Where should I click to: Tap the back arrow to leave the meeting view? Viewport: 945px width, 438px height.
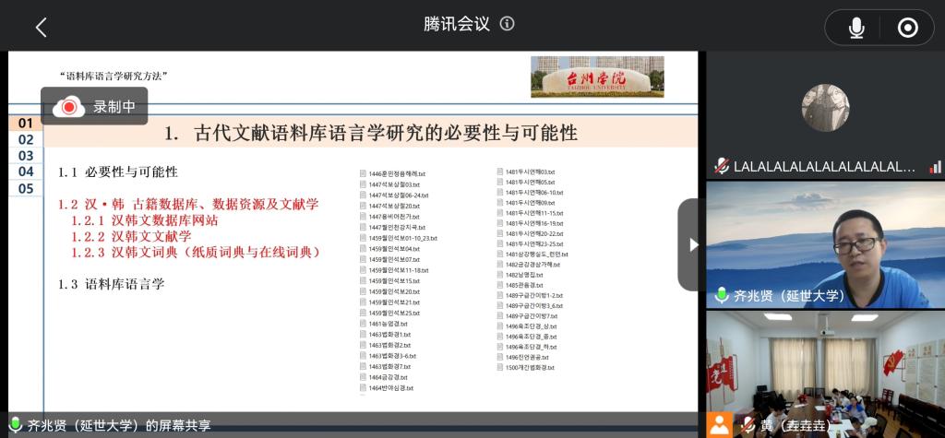click(x=41, y=28)
